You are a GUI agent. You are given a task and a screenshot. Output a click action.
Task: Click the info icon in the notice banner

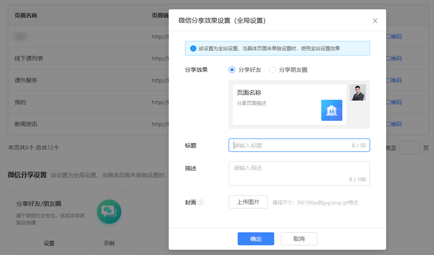pos(193,48)
